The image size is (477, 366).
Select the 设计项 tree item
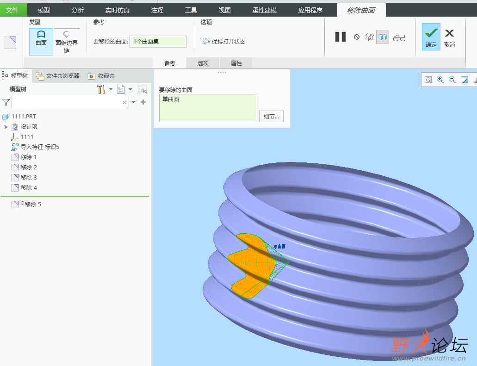click(25, 127)
